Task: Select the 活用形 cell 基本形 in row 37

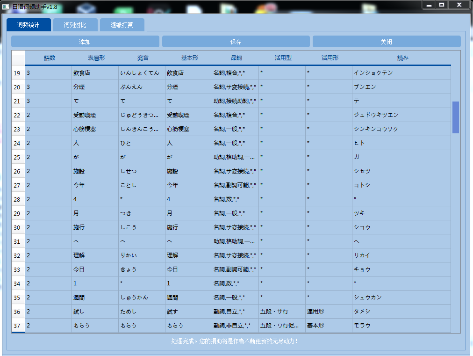Action: click(329, 326)
